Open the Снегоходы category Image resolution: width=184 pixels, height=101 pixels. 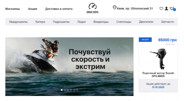point(124,22)
